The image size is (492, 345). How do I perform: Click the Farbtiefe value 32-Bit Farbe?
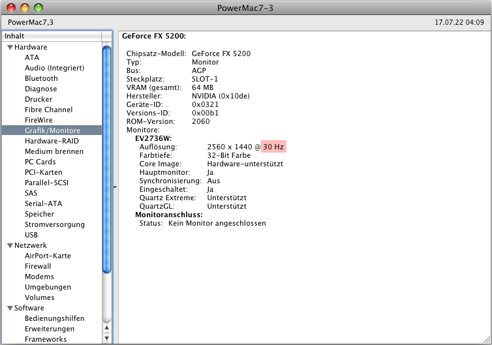pyautogui.click(x=229, y=155)
